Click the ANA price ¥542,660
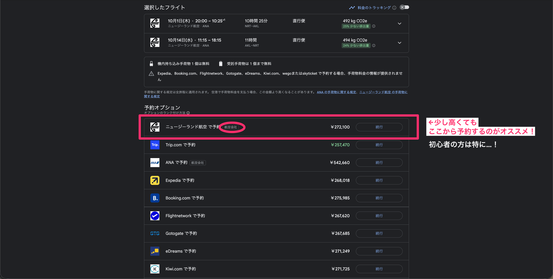This screenshot has width=553, height=279. click(x=340, y=163)
